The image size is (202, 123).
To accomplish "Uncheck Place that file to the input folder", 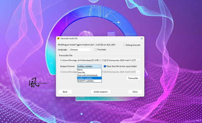I will [x=105, y=66].
